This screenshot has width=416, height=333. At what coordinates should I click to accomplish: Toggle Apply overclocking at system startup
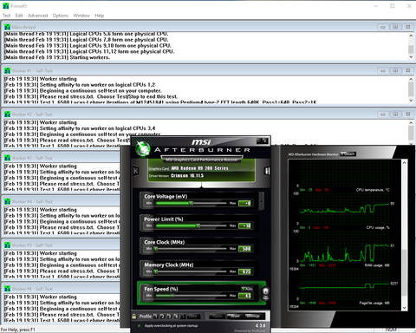(x=140, y=326)
